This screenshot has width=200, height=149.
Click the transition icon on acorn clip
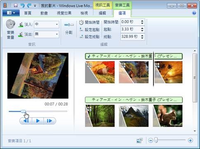89,65
